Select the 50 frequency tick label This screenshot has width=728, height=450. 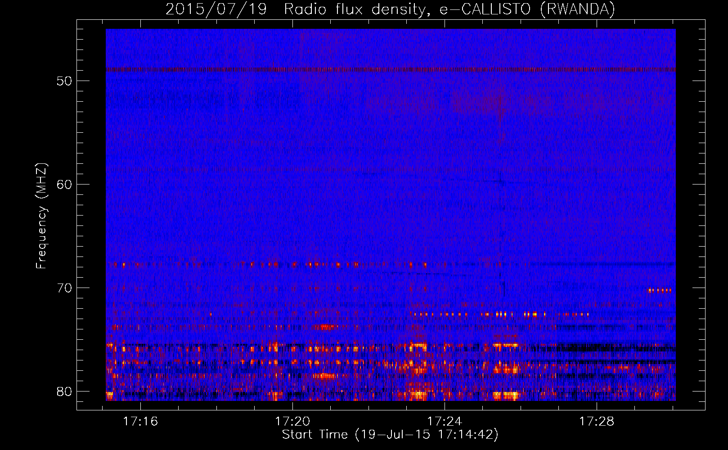[65, 81]
